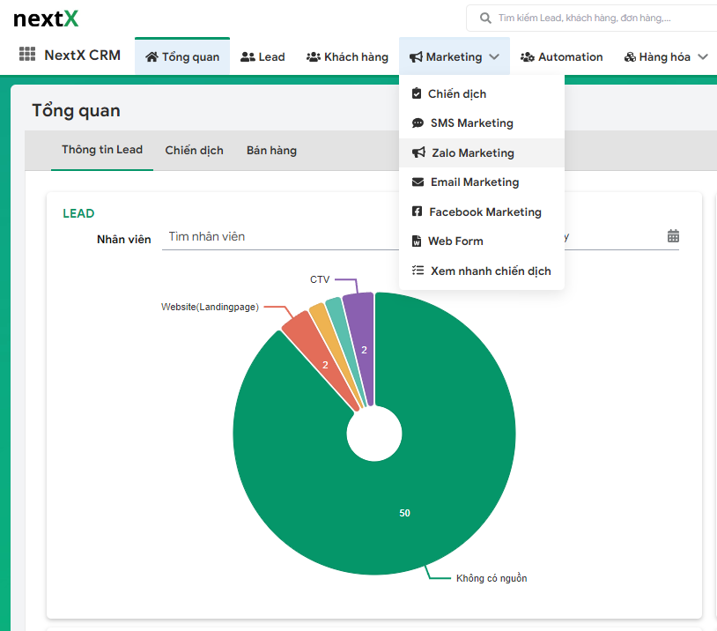Switch to the Bán hàng tab
Viewport: 717px width, 631px height.
click(273, 150)
